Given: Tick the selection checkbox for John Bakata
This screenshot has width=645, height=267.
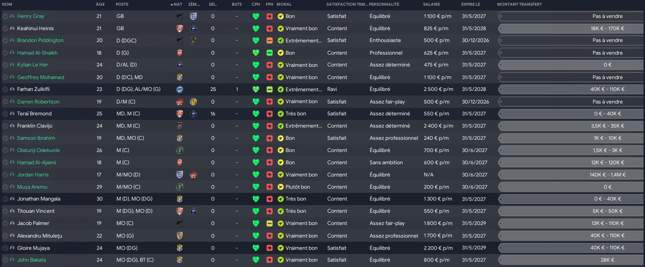Looking at the screenshot, I should 5,260.
